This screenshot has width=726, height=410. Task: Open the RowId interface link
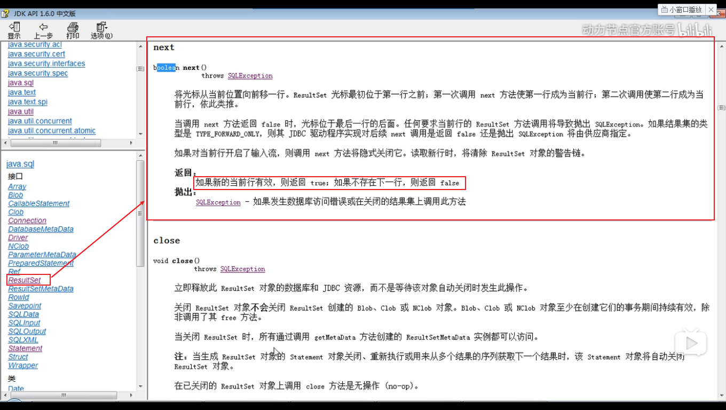pos(19,297)
